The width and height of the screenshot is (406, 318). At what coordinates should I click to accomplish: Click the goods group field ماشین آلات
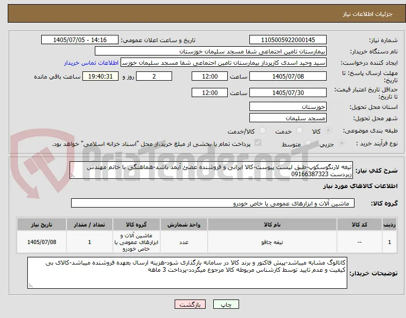213,203
